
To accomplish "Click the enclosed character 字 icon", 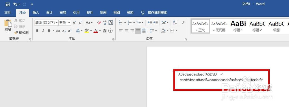I will tap(110, 31).
